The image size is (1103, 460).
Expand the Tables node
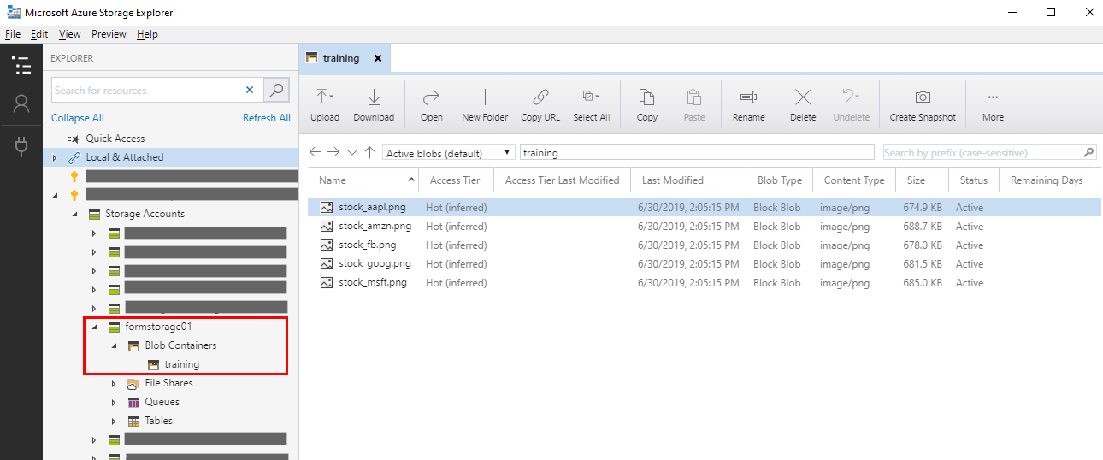point(114,421)
